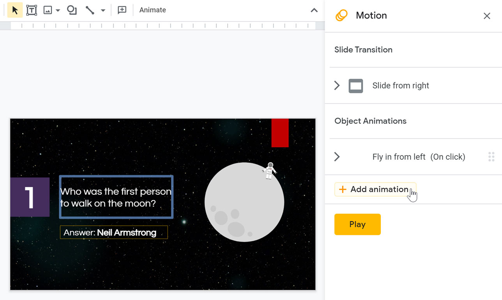
Task: Grab the animation reorder drag handle
Action: tap(491, 156)
